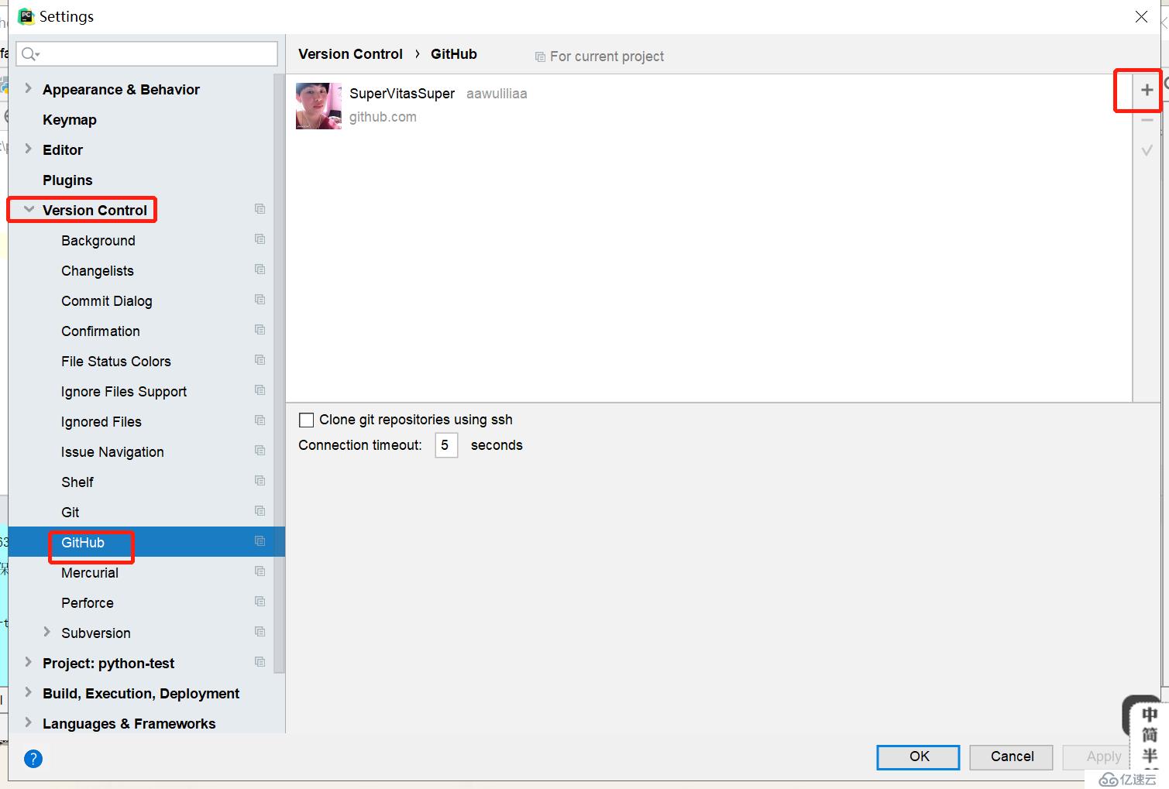The width and height of the screenshot is (1169, 789).
Task: Click the aawuliliaa account name
Action: tap(497, 94)
